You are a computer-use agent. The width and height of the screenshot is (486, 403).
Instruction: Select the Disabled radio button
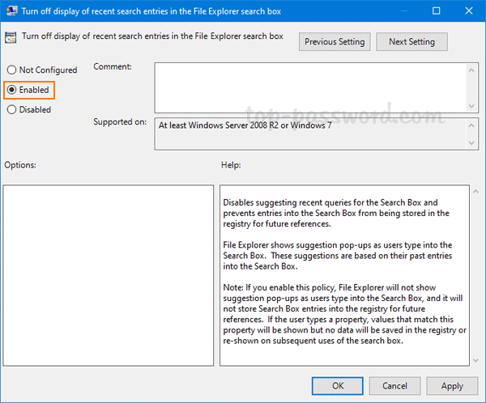(x=11, y=109)
